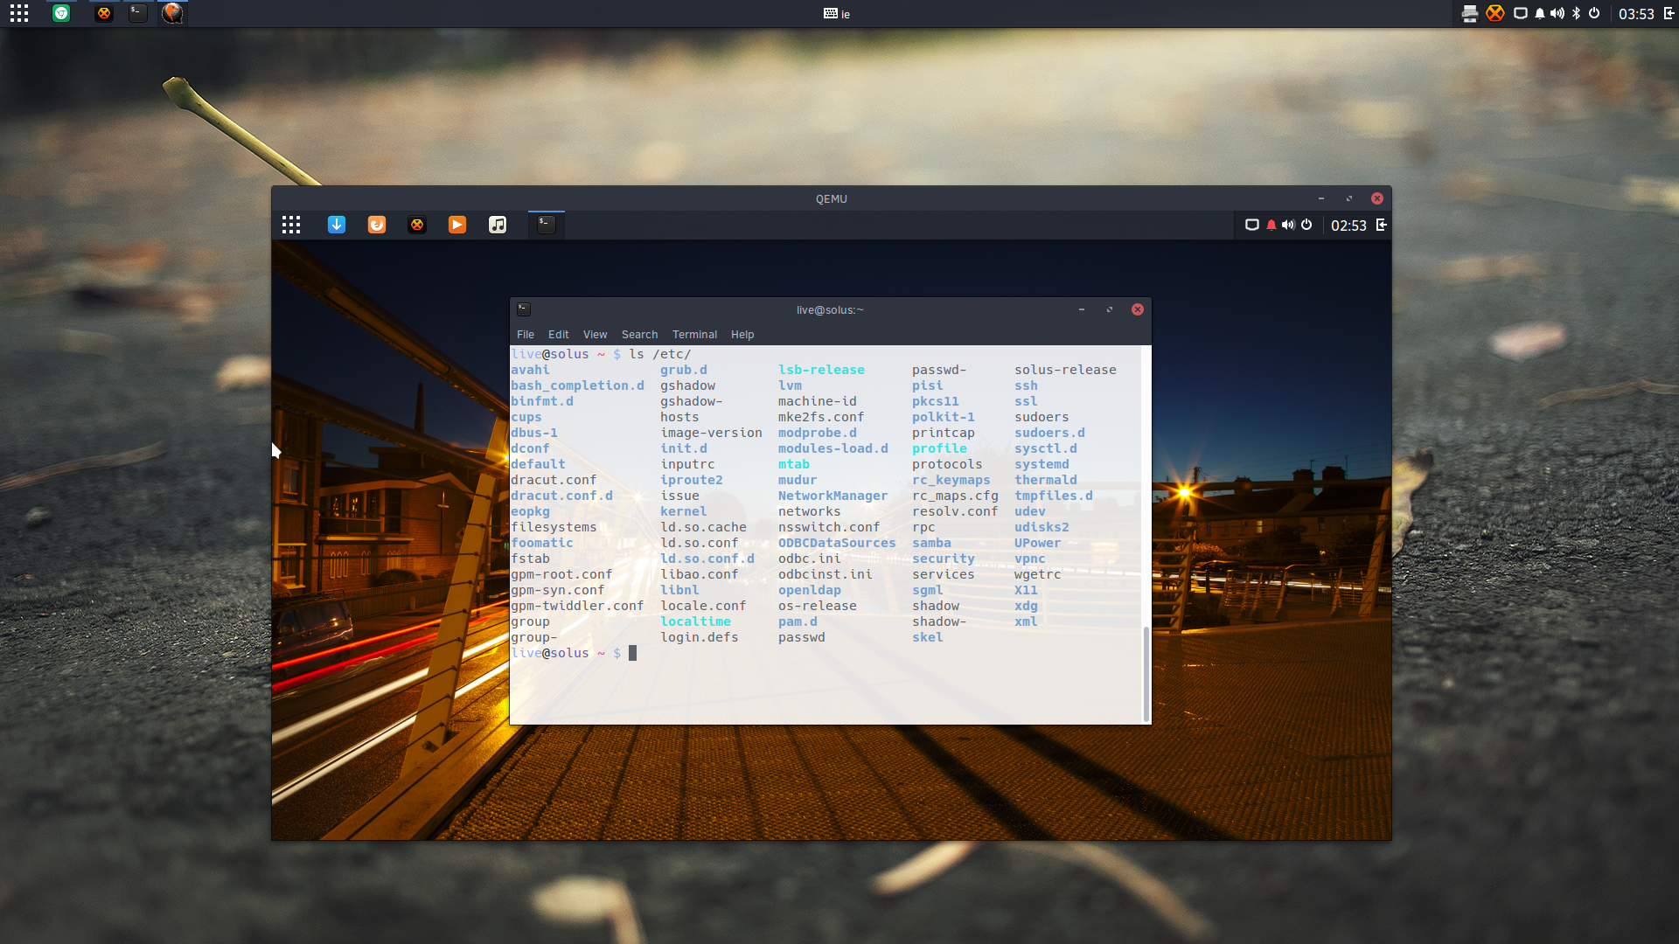Open host Bluetooth menu
The width and height of the screenshot is (1679, 944).
click(x=1577, y=13)
